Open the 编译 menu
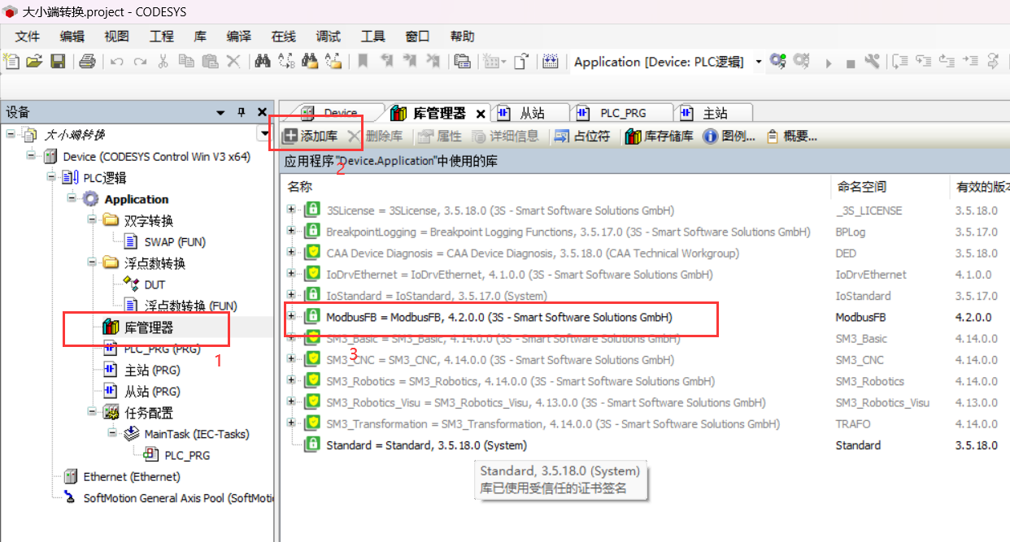The height and width of the screenshot is (542, 1010). point(238,37)
